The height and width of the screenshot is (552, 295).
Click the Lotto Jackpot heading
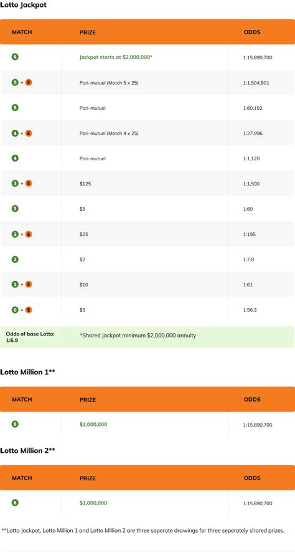tap(24, 5)
